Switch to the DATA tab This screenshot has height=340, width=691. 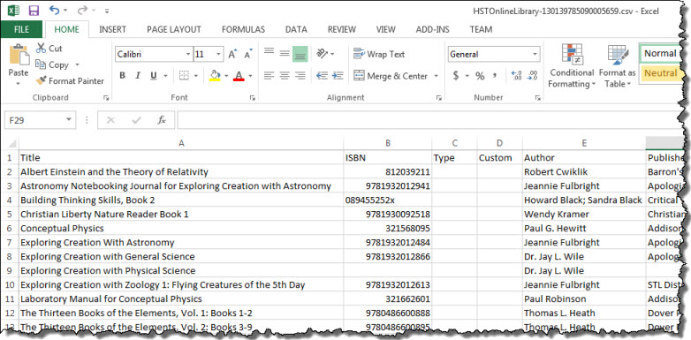[x=296, y=29]
